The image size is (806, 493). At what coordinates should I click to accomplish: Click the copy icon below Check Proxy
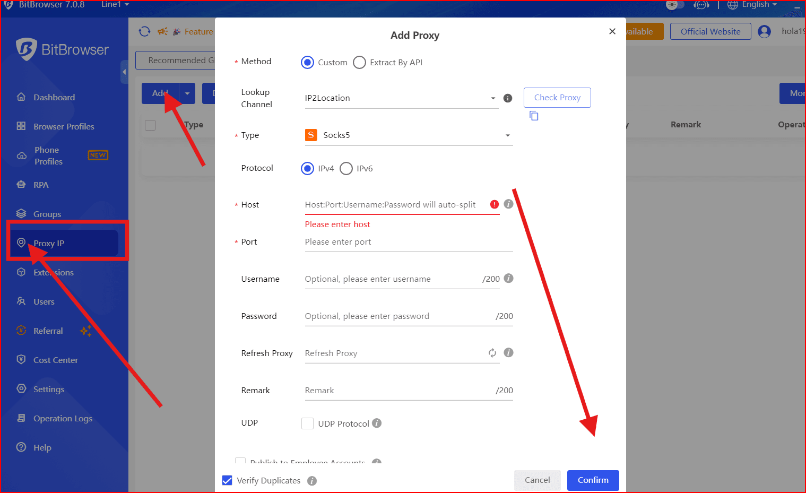click(534, 116)
